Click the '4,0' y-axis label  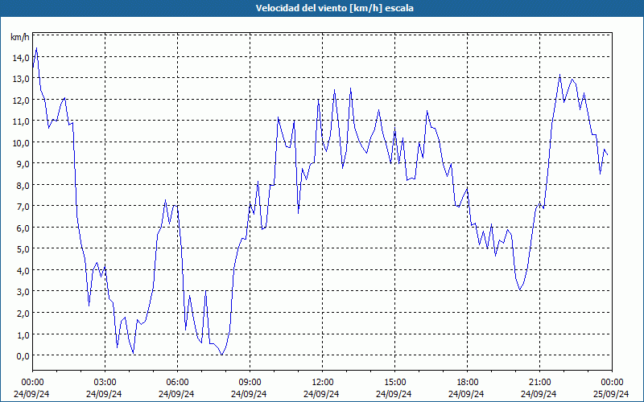(23, 271)
